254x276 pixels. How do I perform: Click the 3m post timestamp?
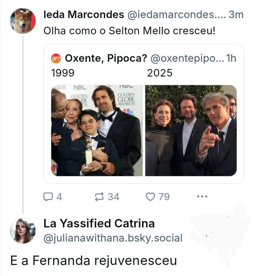tap(236, 15)
